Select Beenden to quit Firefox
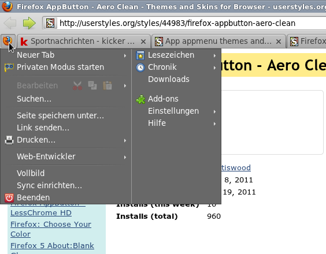Image resolution: width=326 pixels, height=254 pixels. 66,197
